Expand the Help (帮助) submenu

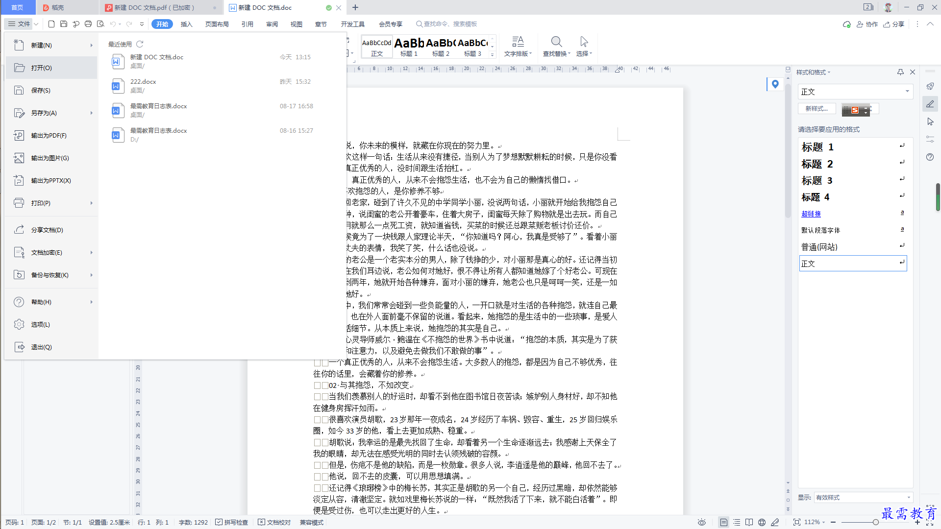(92, 302)
